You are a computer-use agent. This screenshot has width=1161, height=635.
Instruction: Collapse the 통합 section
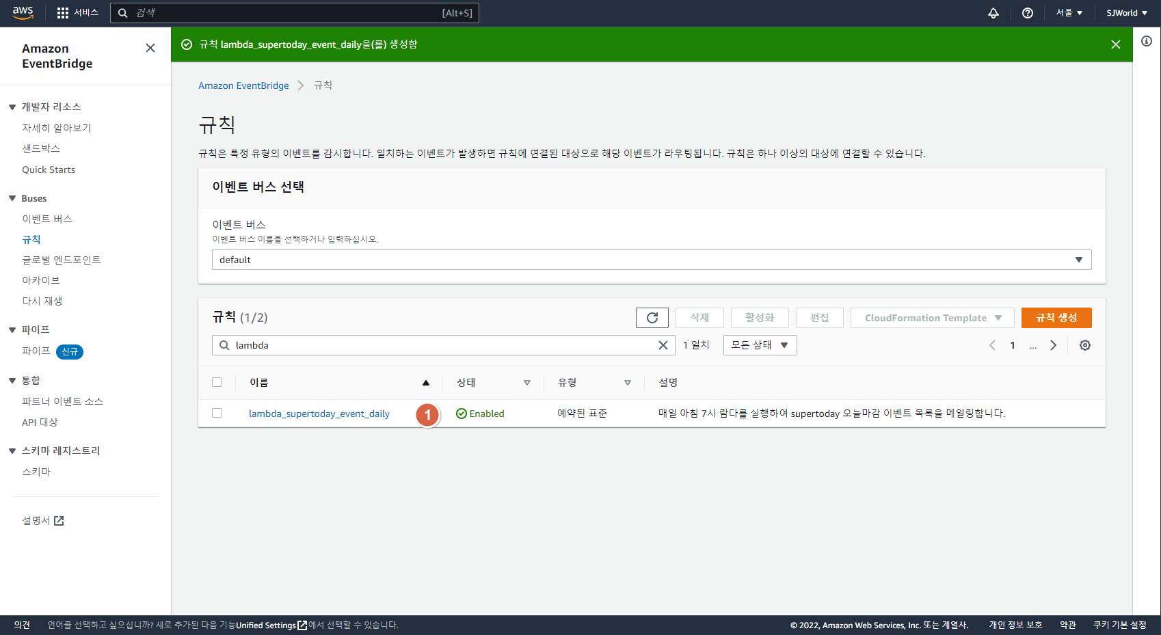coord(12,381)
